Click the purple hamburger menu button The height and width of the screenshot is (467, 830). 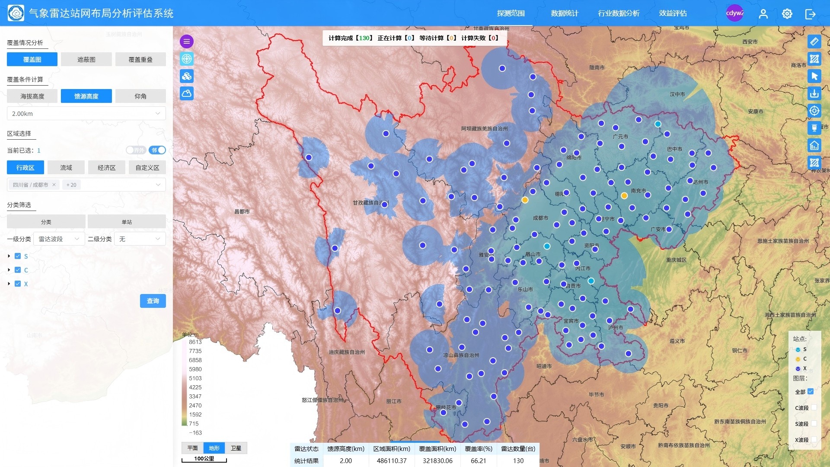pyautogui.click(x=187, y=42)
